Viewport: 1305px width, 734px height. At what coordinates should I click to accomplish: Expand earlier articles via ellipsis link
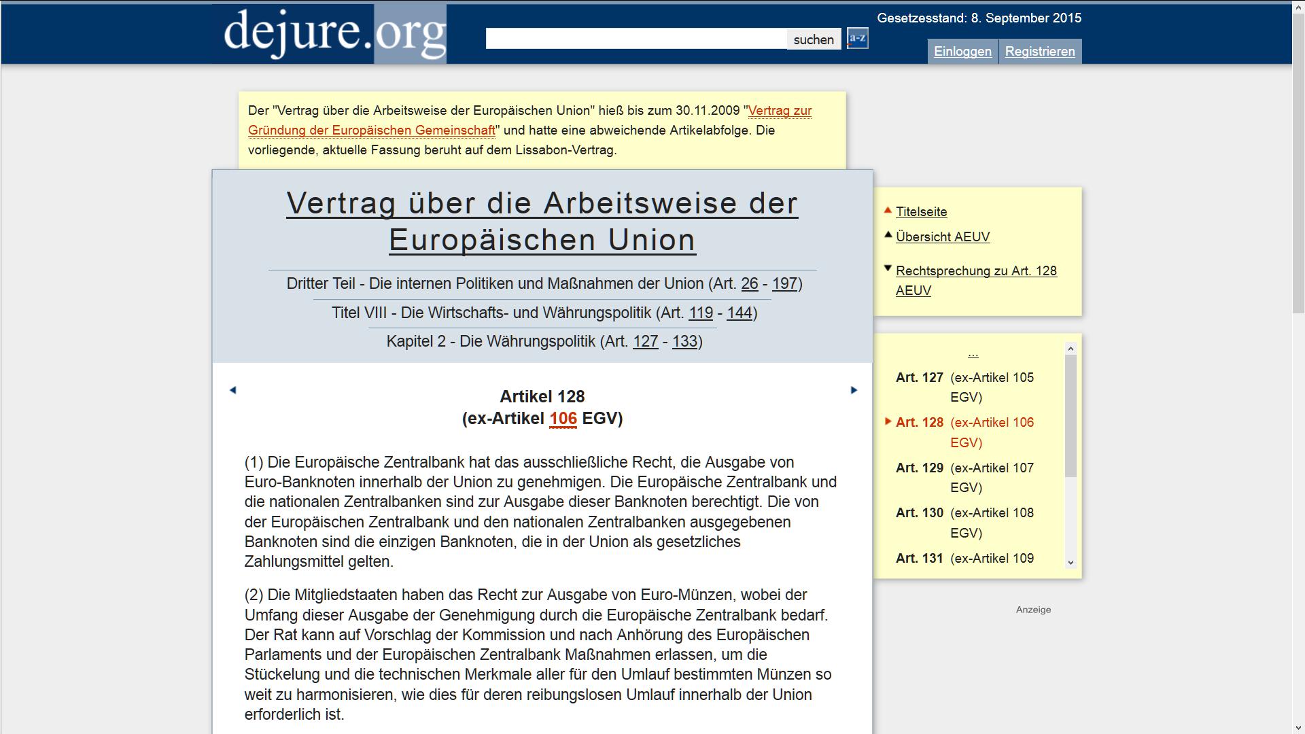pyautogui.click(x=973, y=353)
